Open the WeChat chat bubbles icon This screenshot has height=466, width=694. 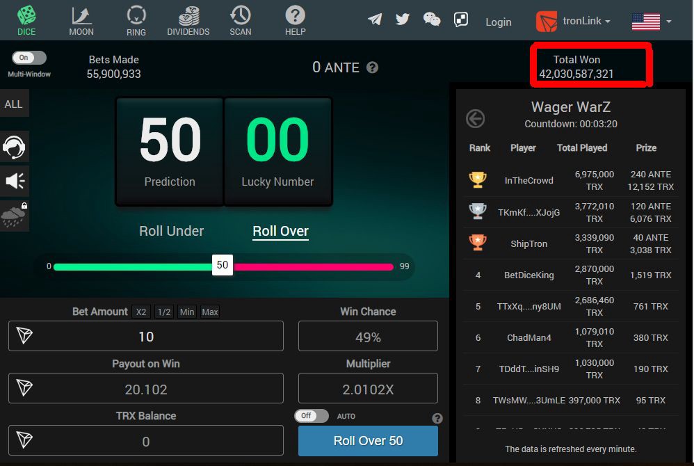[x=432, y=19]
